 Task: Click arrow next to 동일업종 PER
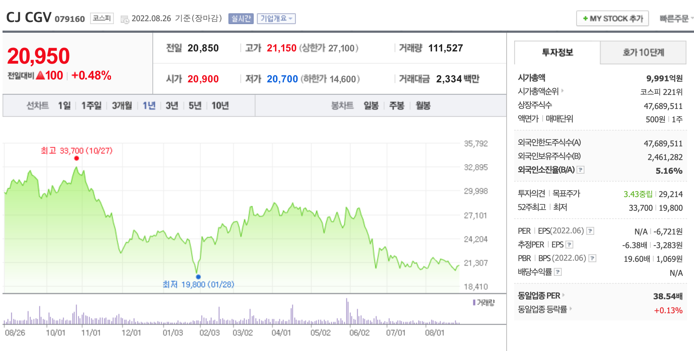point(564,295)
